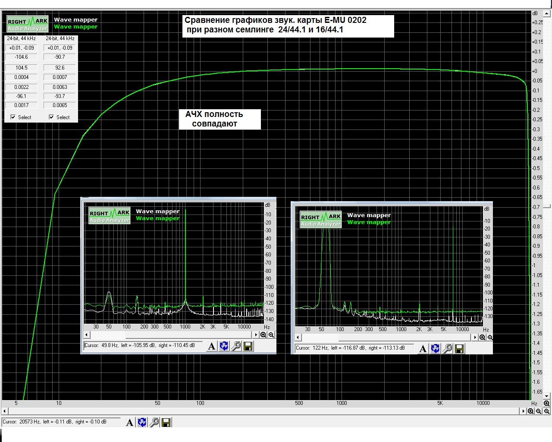
Task: Zoom in the 49.8 Hz spectrum window graph
Action: pos(263,335)
